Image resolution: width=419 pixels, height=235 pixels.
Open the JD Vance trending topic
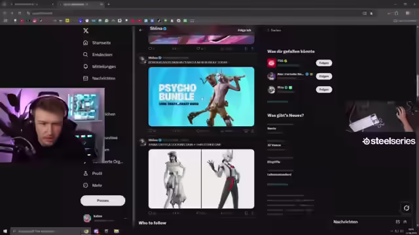[x=274, y=145]
